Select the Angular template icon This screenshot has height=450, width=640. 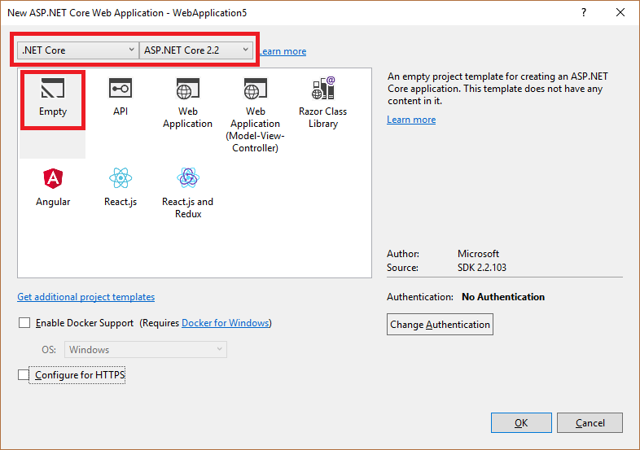53,178
